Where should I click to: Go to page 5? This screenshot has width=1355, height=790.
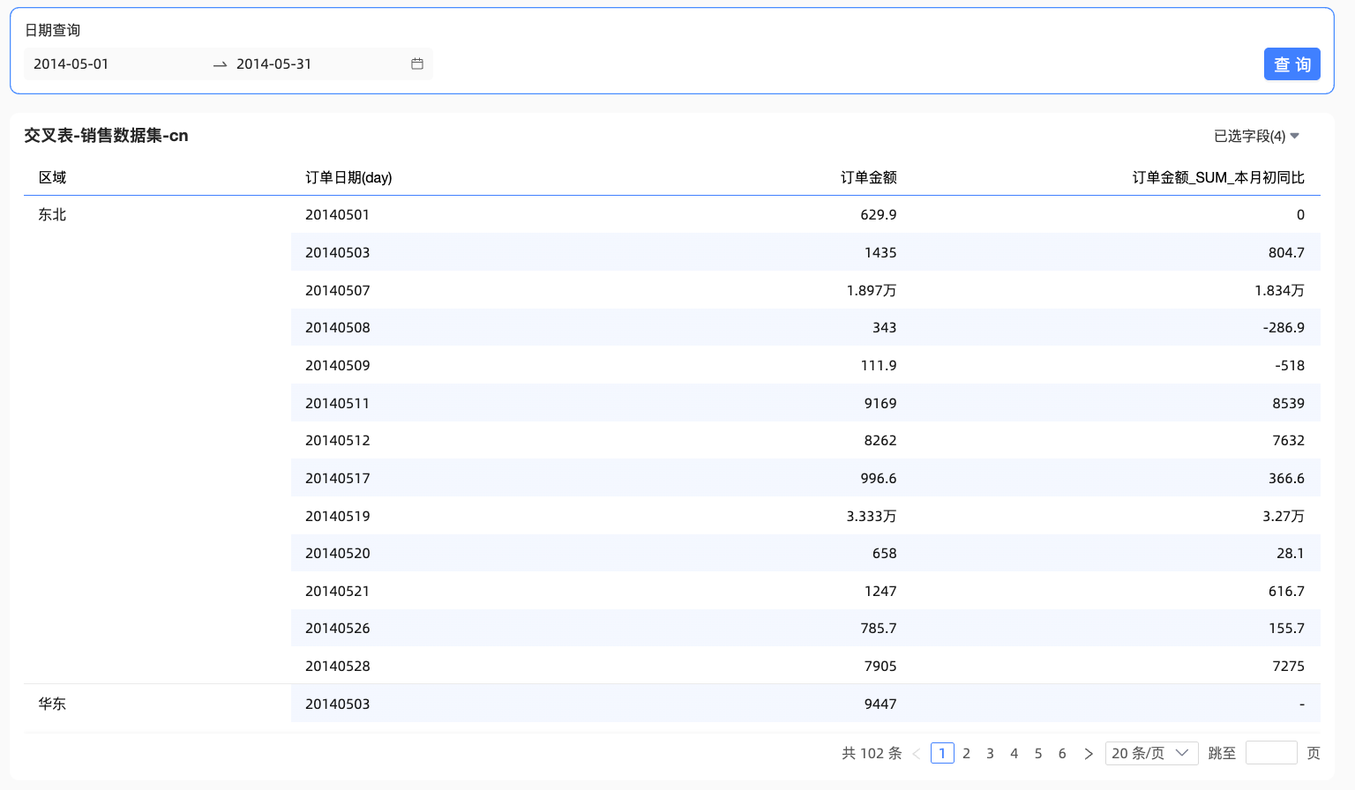click(1038, 753)
